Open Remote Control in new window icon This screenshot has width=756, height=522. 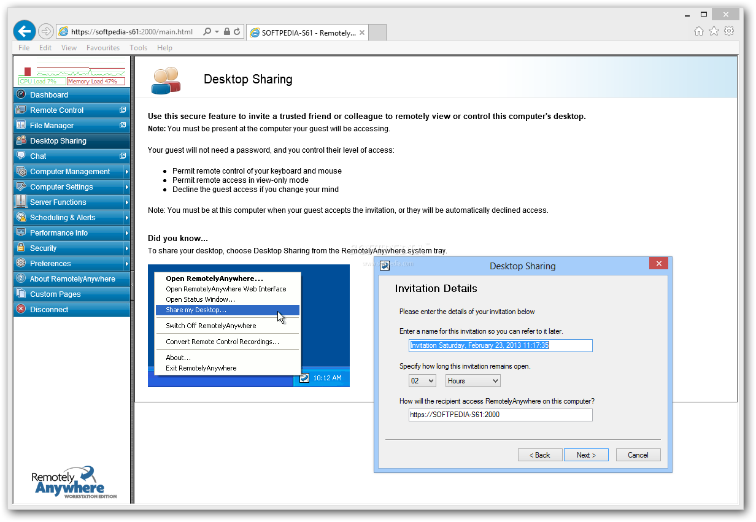click(x=123, y=110)
